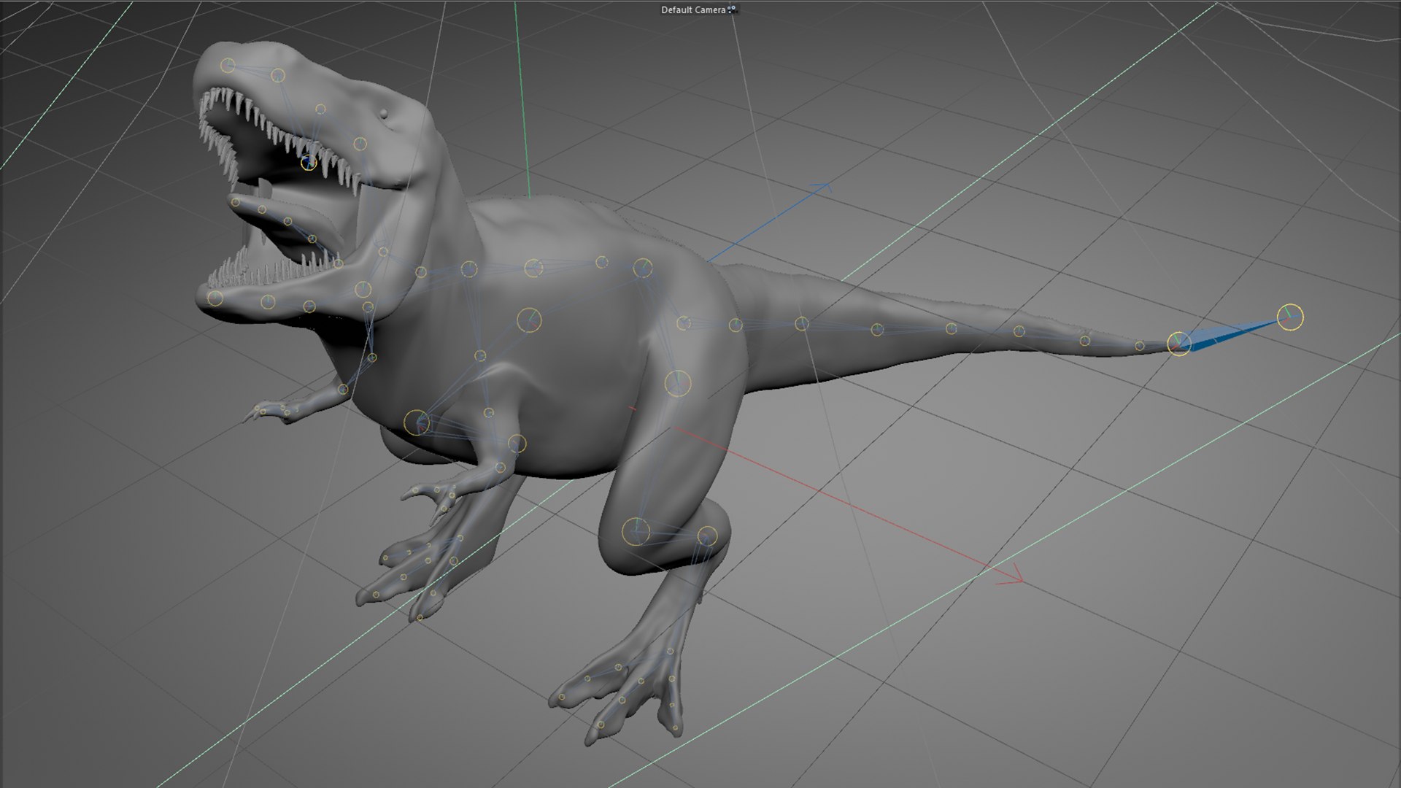This screenshot has height=788, width=1401.
Task: Click the camera icon beside Default Camera
Action: pyautogui.click(x=733, y=10)
